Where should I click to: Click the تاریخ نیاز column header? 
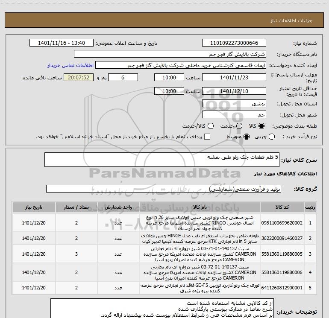[x=34, y=207]
